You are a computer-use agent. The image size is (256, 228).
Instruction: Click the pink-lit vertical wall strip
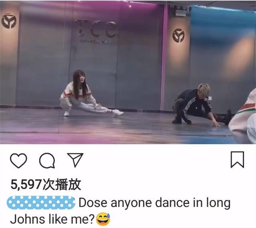point(164,57)
